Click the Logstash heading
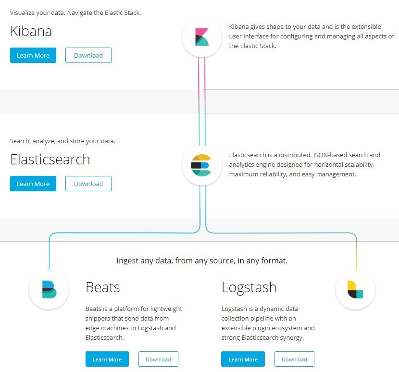 (x=249, y=288)
